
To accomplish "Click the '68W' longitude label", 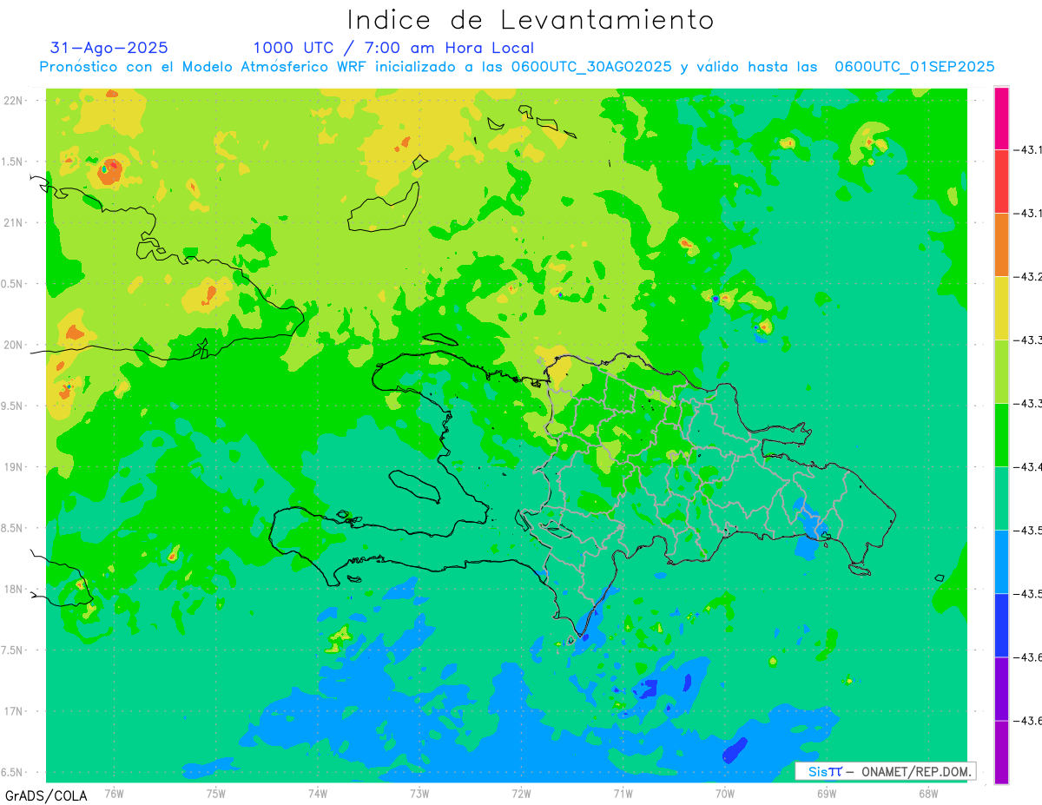I will point(928,793).
